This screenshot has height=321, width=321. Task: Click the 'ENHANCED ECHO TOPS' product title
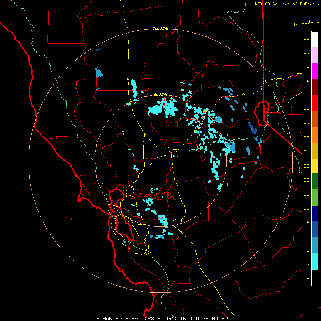tap(125, 319)
